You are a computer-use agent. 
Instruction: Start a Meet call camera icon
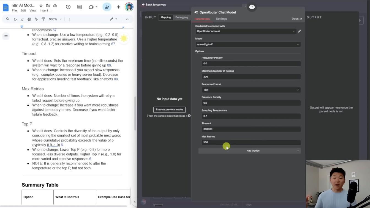coord(91,7)
